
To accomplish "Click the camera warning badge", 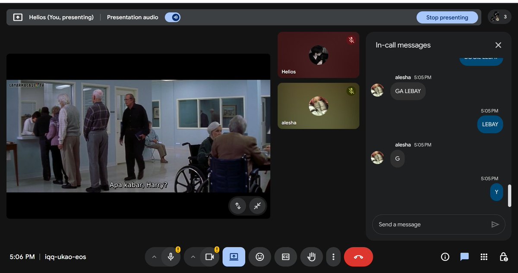I will (x=217, y=249).
